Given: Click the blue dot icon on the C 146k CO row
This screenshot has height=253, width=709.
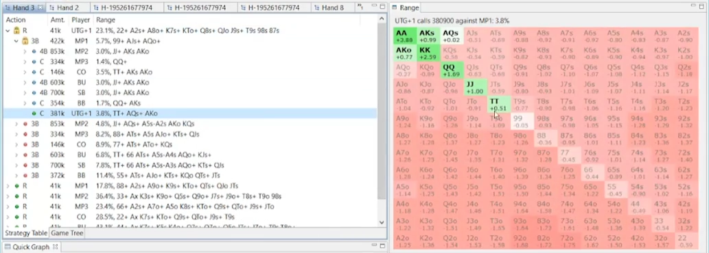Looking at the screenshot, I should [x=34, y=72].
